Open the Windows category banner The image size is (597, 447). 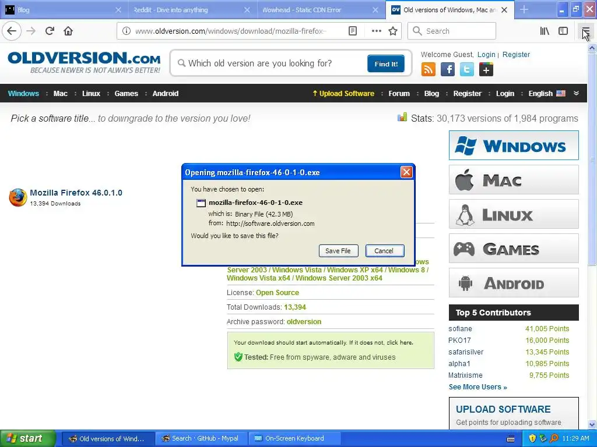pos(514,145)
